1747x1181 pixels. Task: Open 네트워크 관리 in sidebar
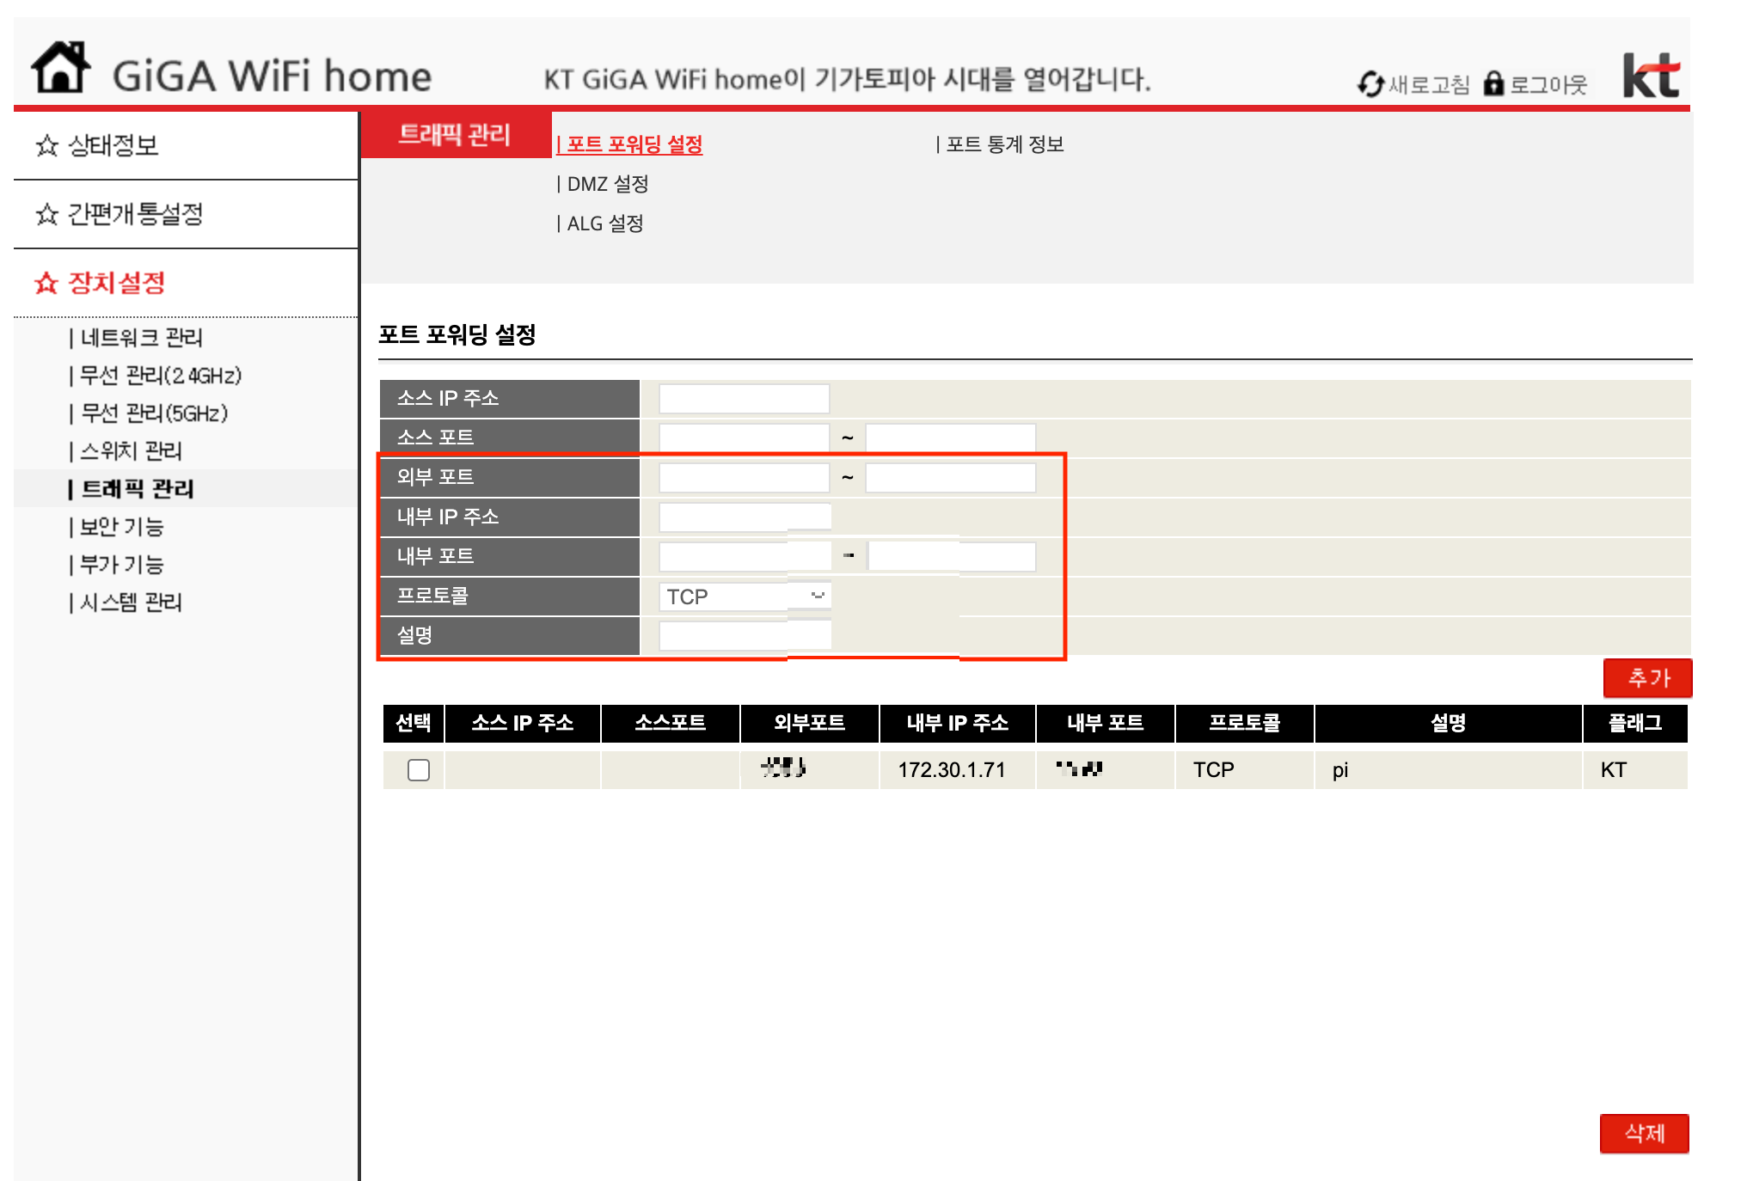(x=141, y=338)
